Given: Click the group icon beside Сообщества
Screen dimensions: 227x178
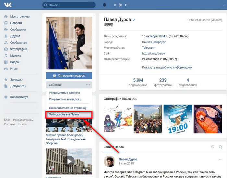Looking at the screenshot, I should tap(6, 43).
